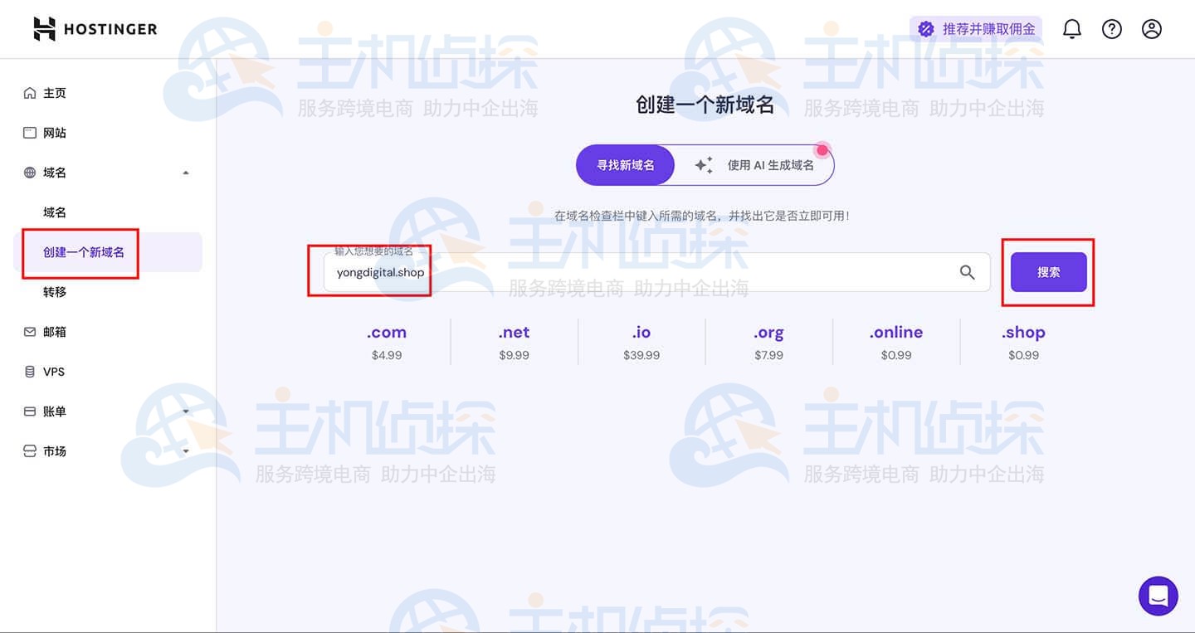Open 转移 under domains
The width and height of the screenshot is (1195, 633).
pyautogui.click(x=55, y=292)
